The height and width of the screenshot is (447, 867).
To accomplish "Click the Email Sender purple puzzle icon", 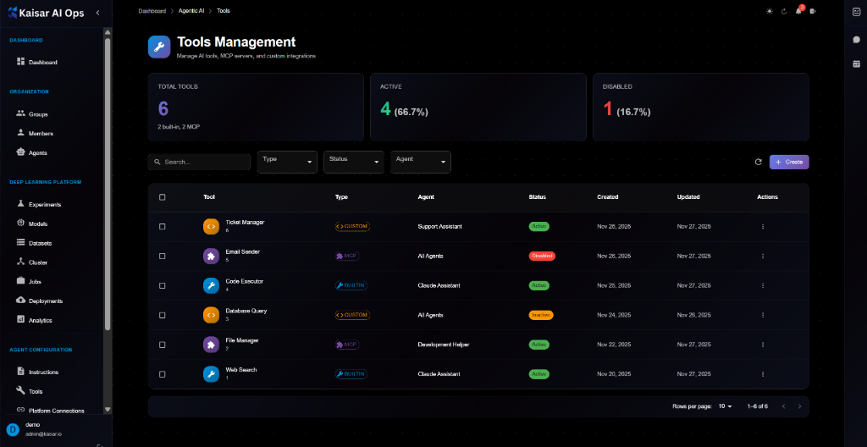I will [211, 257].
